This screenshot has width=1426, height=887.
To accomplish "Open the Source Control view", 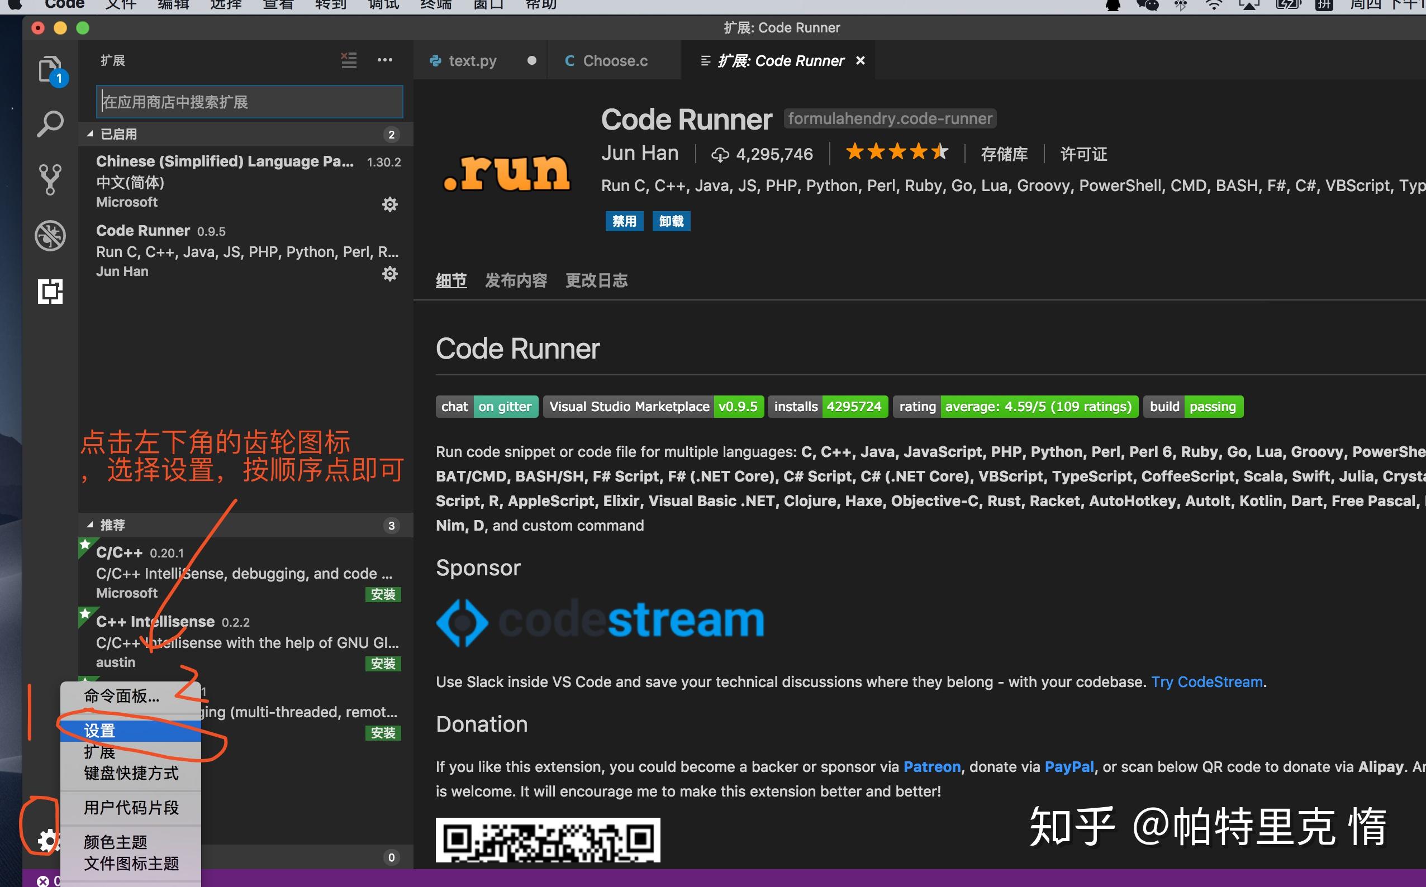I will click(50, 179).
